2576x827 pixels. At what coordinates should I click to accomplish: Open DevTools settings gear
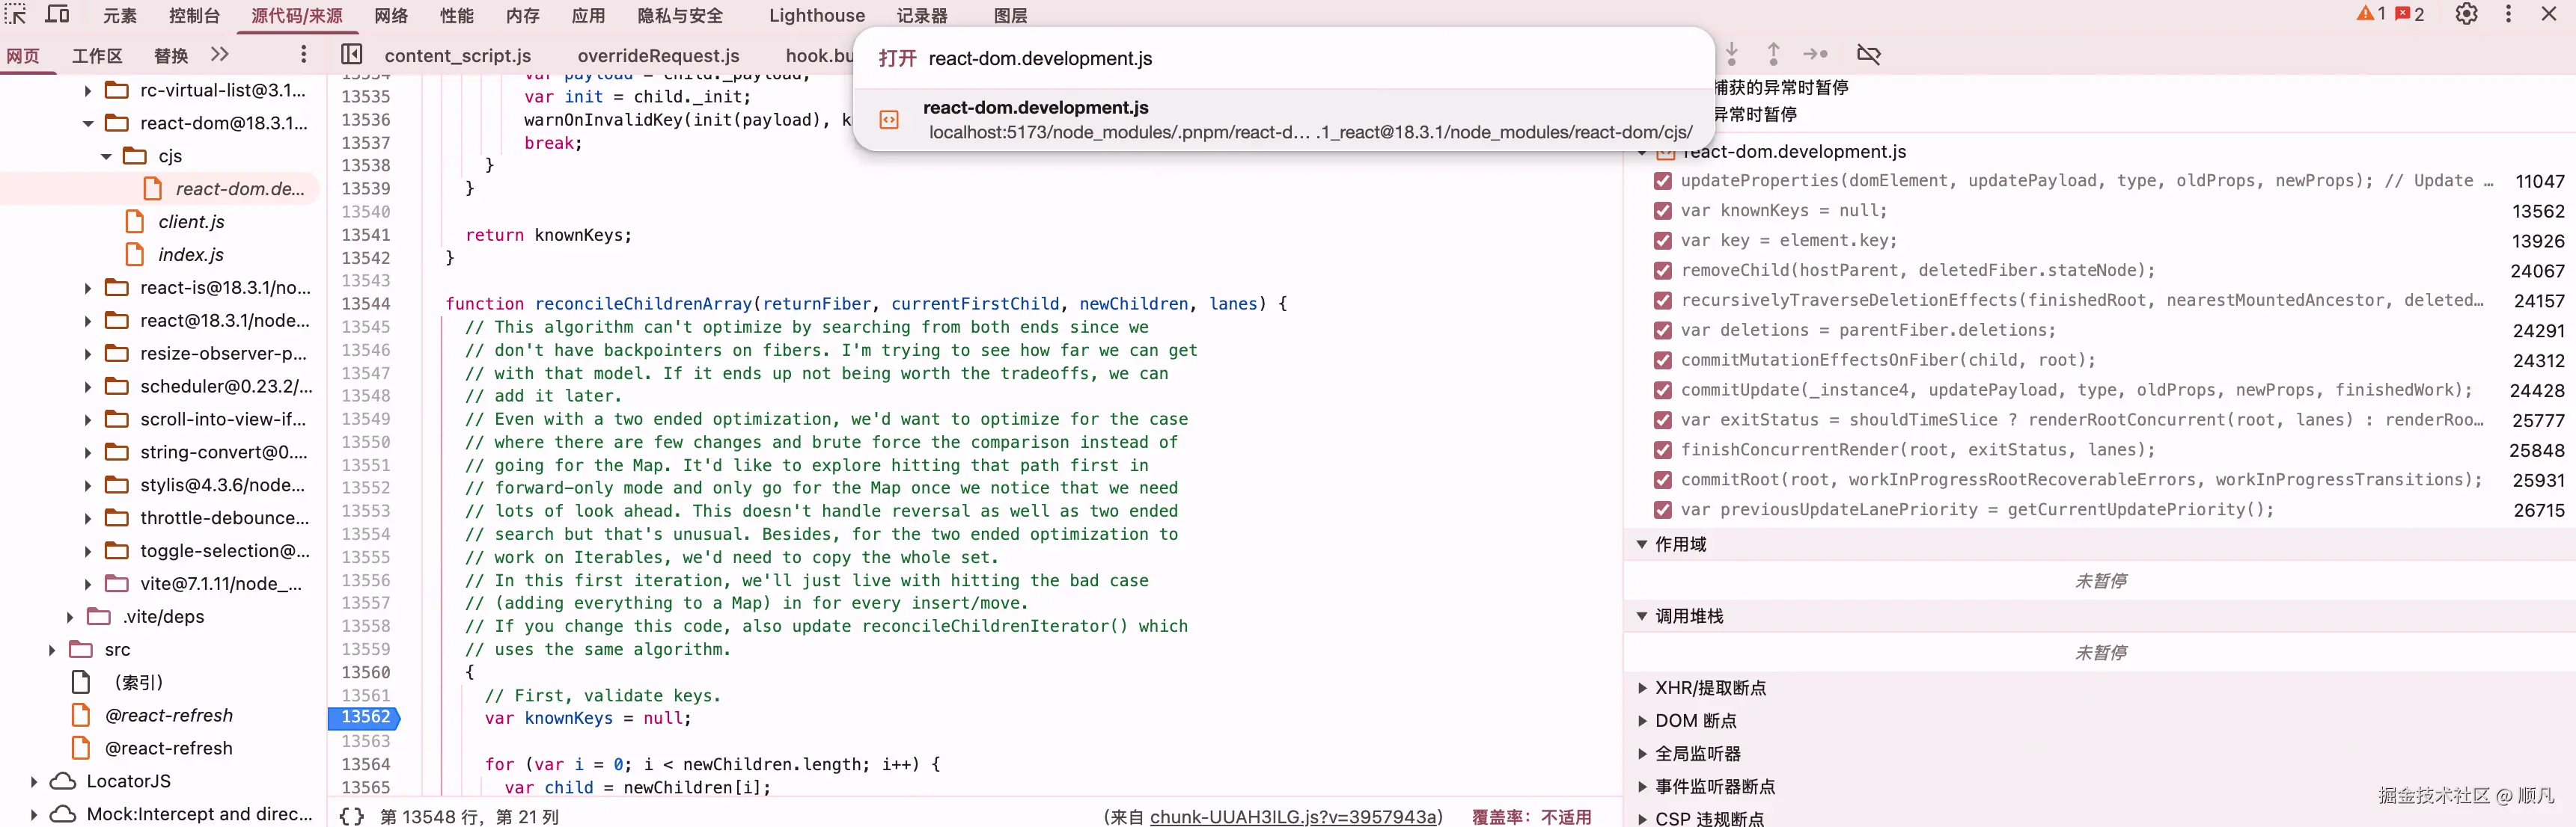(x=2466, y=14)
